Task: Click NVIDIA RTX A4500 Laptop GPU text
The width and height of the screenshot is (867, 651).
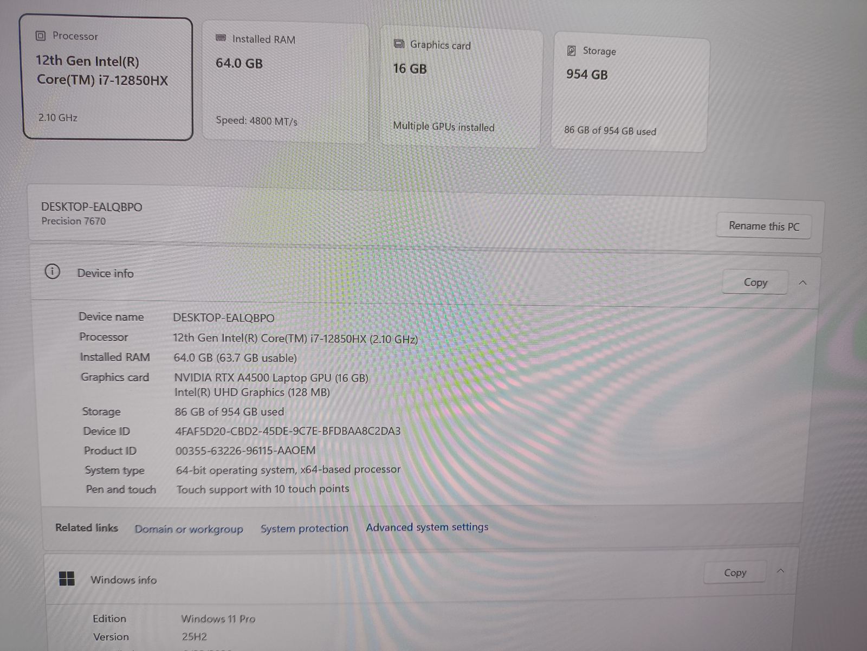Action: click(271, 377)
